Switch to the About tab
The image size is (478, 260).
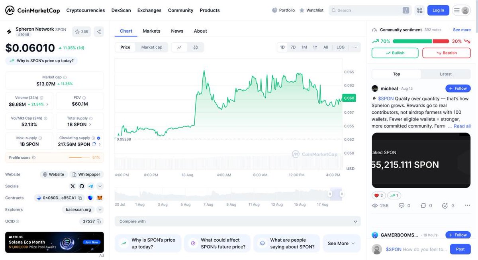(x=200, y=31)
